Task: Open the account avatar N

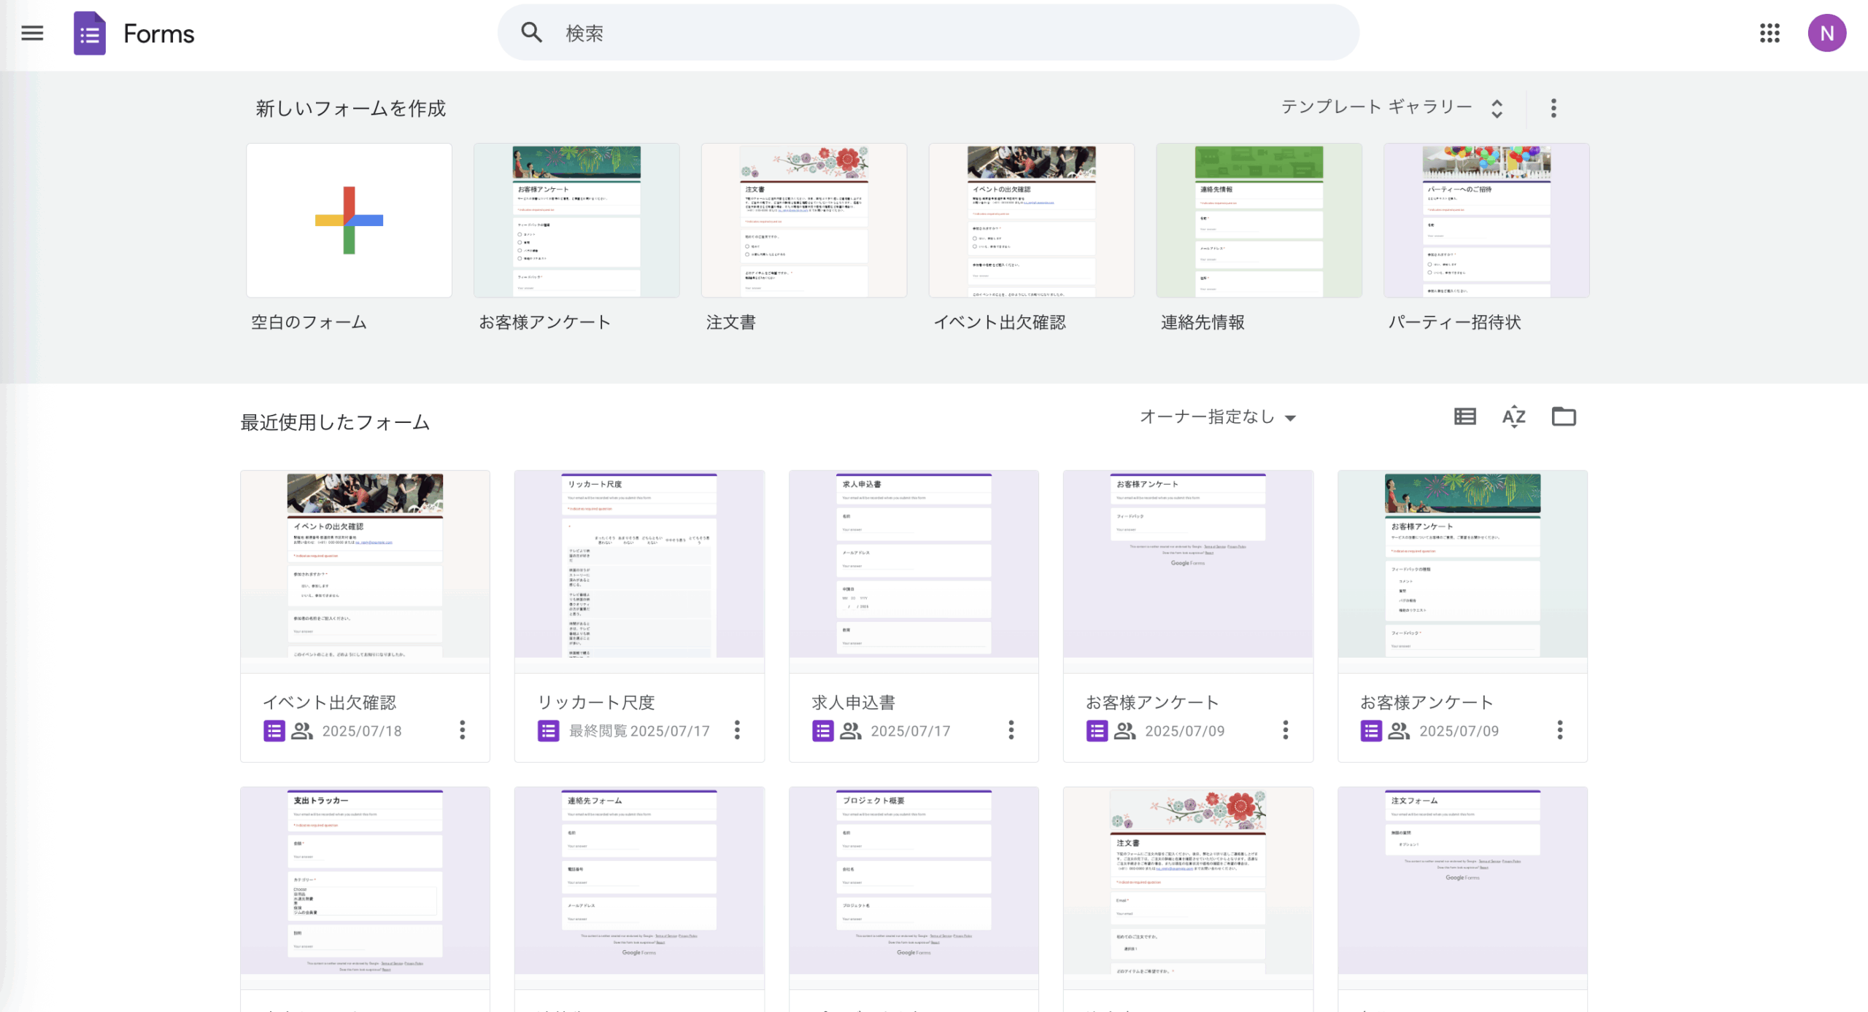Action: pos(1827,34)
